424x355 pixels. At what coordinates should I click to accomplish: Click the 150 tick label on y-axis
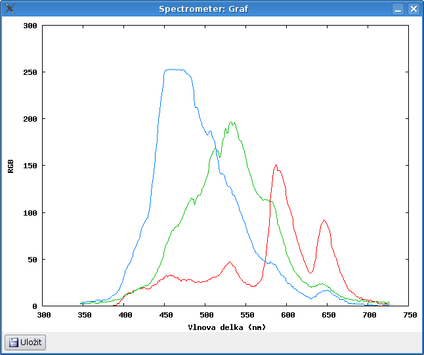click(x=30, y=166)
